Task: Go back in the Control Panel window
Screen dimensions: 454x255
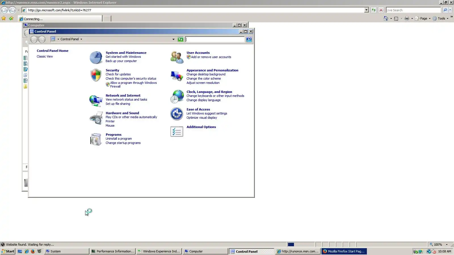Action: click(x=34, y=39)
